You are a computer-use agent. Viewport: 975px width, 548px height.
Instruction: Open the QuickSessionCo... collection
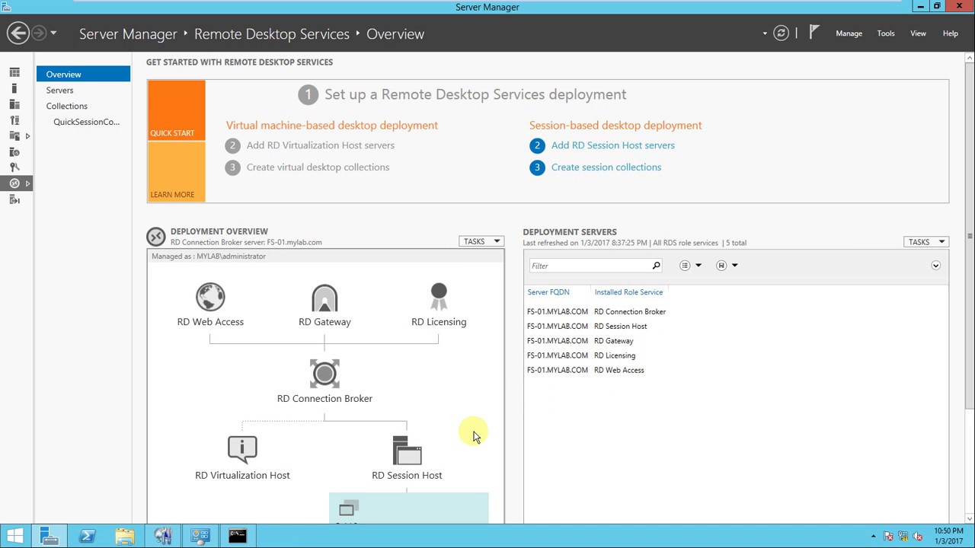[x=86, y=122]
